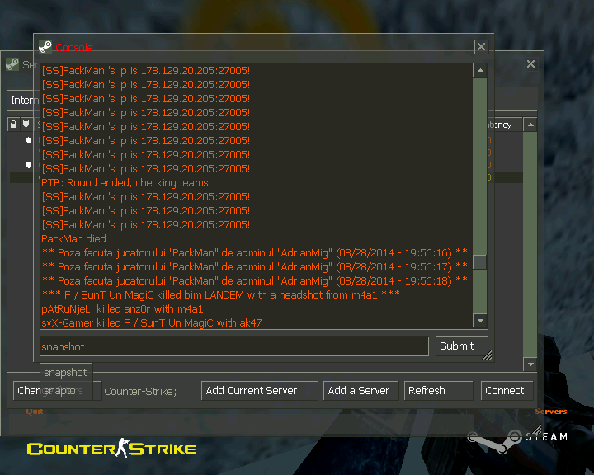Click the Steam logo at bottom right
The width and height of the screenshot is (594, 475).
(517, 436)
